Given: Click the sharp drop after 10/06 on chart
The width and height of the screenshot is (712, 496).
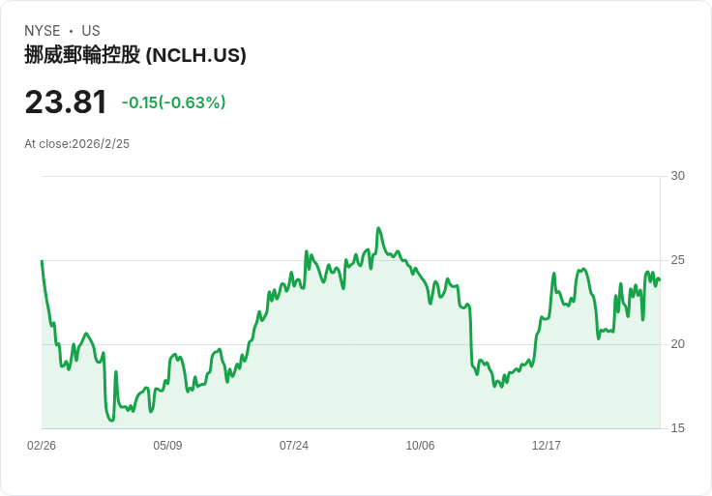Looking at the screenshot, I should tap(471, 336).
